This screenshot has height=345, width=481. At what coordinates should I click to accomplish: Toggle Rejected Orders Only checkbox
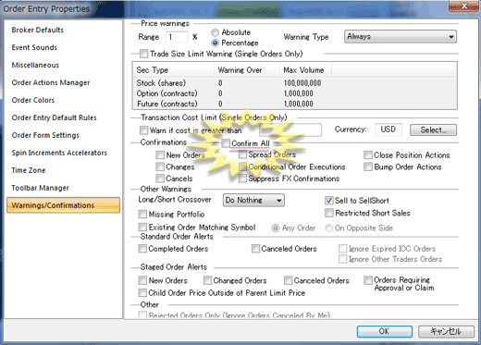point(142,315)
